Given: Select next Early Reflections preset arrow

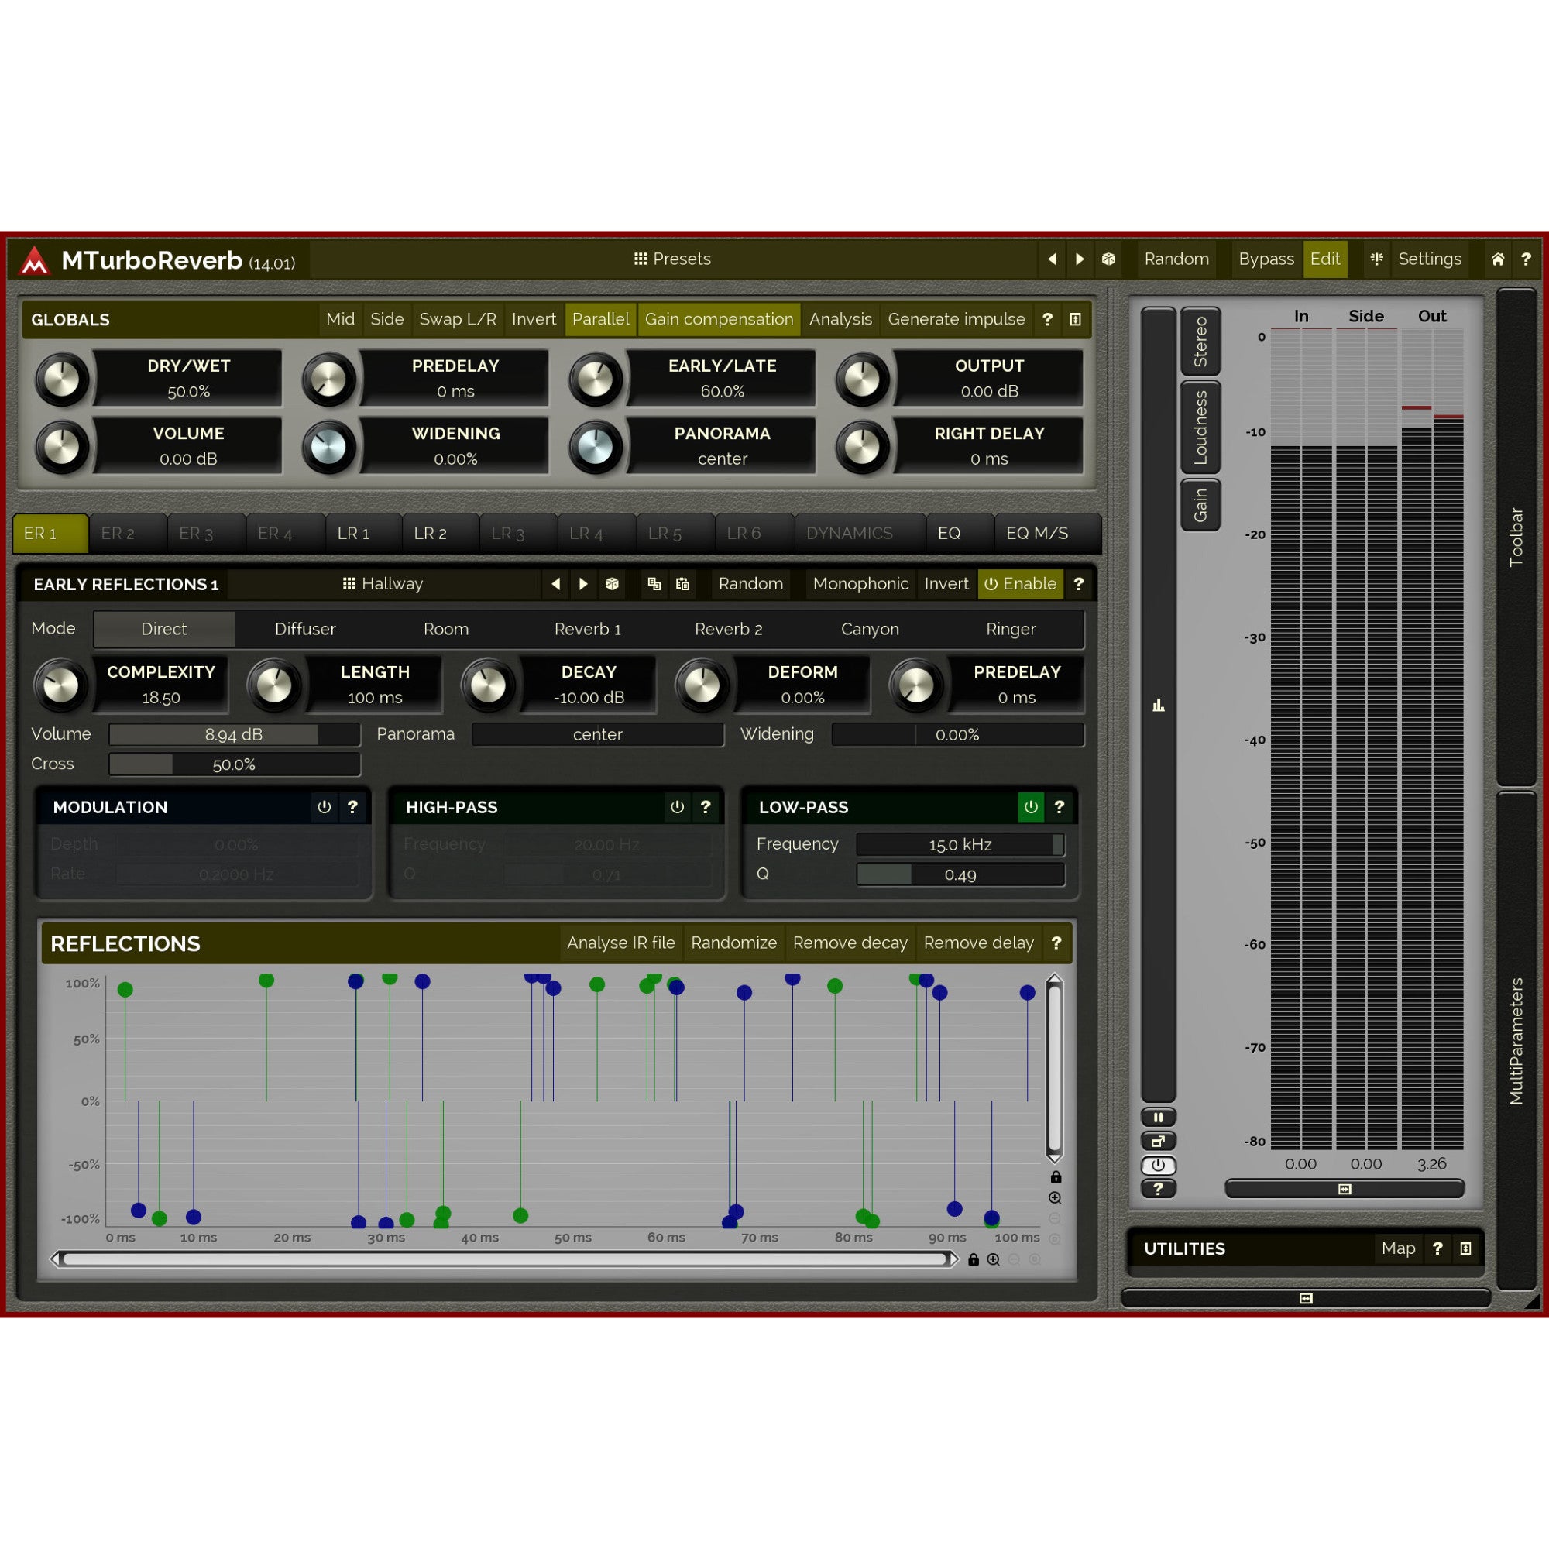Looking at the screenshot, I should [x=584, y=584].
